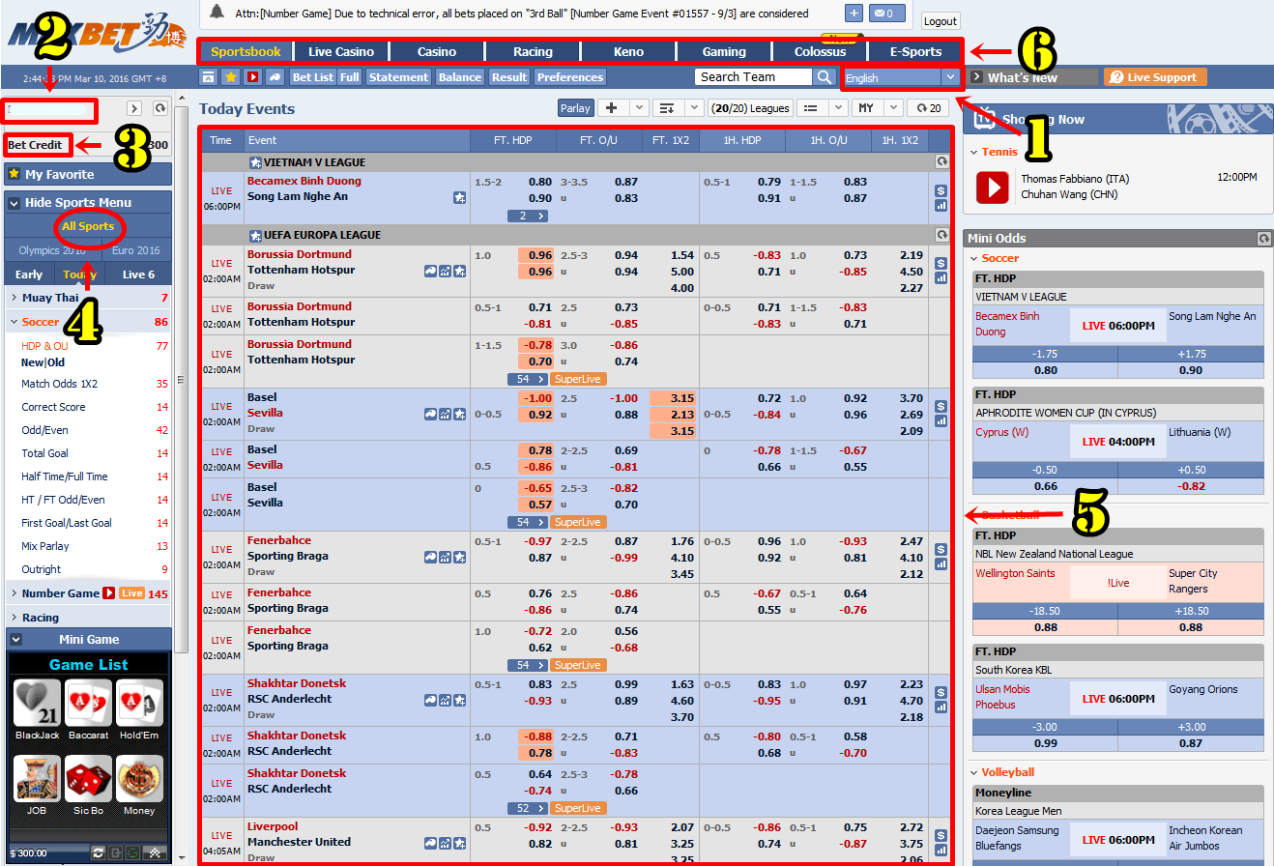Viewport: 1274px width, 866px height.
Task: Open the list view dropdown arrow
Action: tap(836, 108)
